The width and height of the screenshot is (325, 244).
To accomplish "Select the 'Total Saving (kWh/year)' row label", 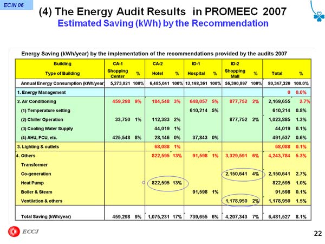I will click(x=46, y=217).
